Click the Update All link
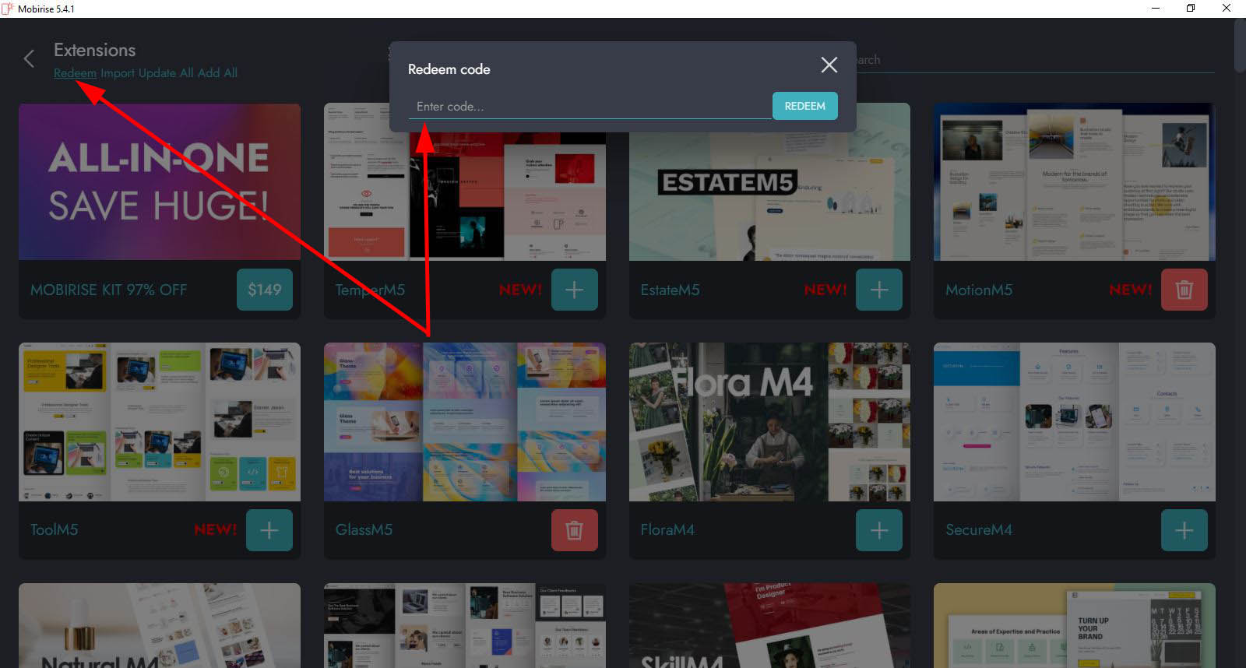Screen dimensions: 1246x668 click(x=166, y=73)
